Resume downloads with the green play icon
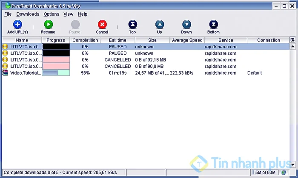 click(x=48, y=25)
